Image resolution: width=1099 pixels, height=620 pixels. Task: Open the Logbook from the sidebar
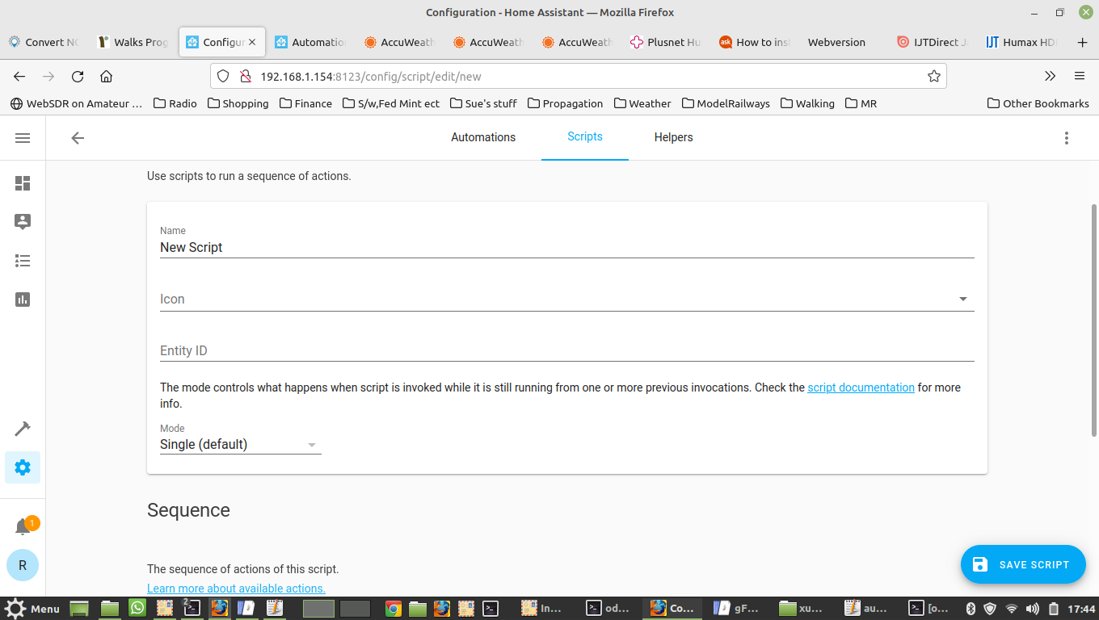[x=23, y=261]
